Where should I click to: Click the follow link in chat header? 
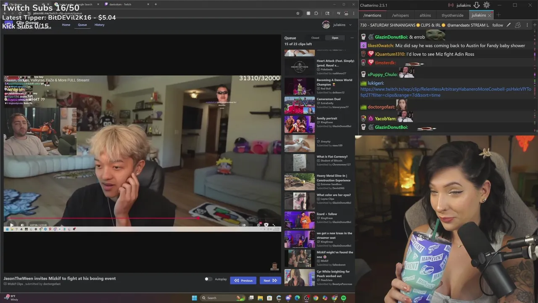pos(498,25)
